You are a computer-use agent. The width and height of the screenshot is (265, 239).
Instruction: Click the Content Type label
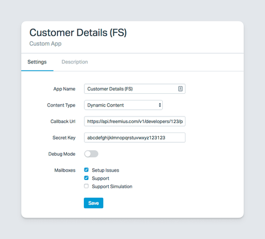point(61,105)
